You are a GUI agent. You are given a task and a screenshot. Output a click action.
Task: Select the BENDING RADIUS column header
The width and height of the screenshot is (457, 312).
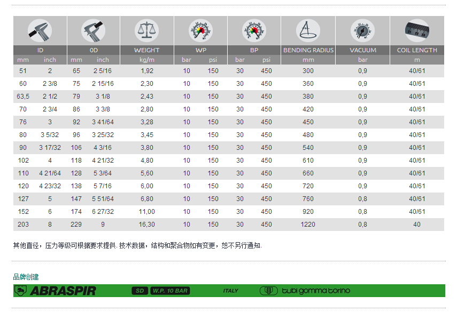coord(308,50)
